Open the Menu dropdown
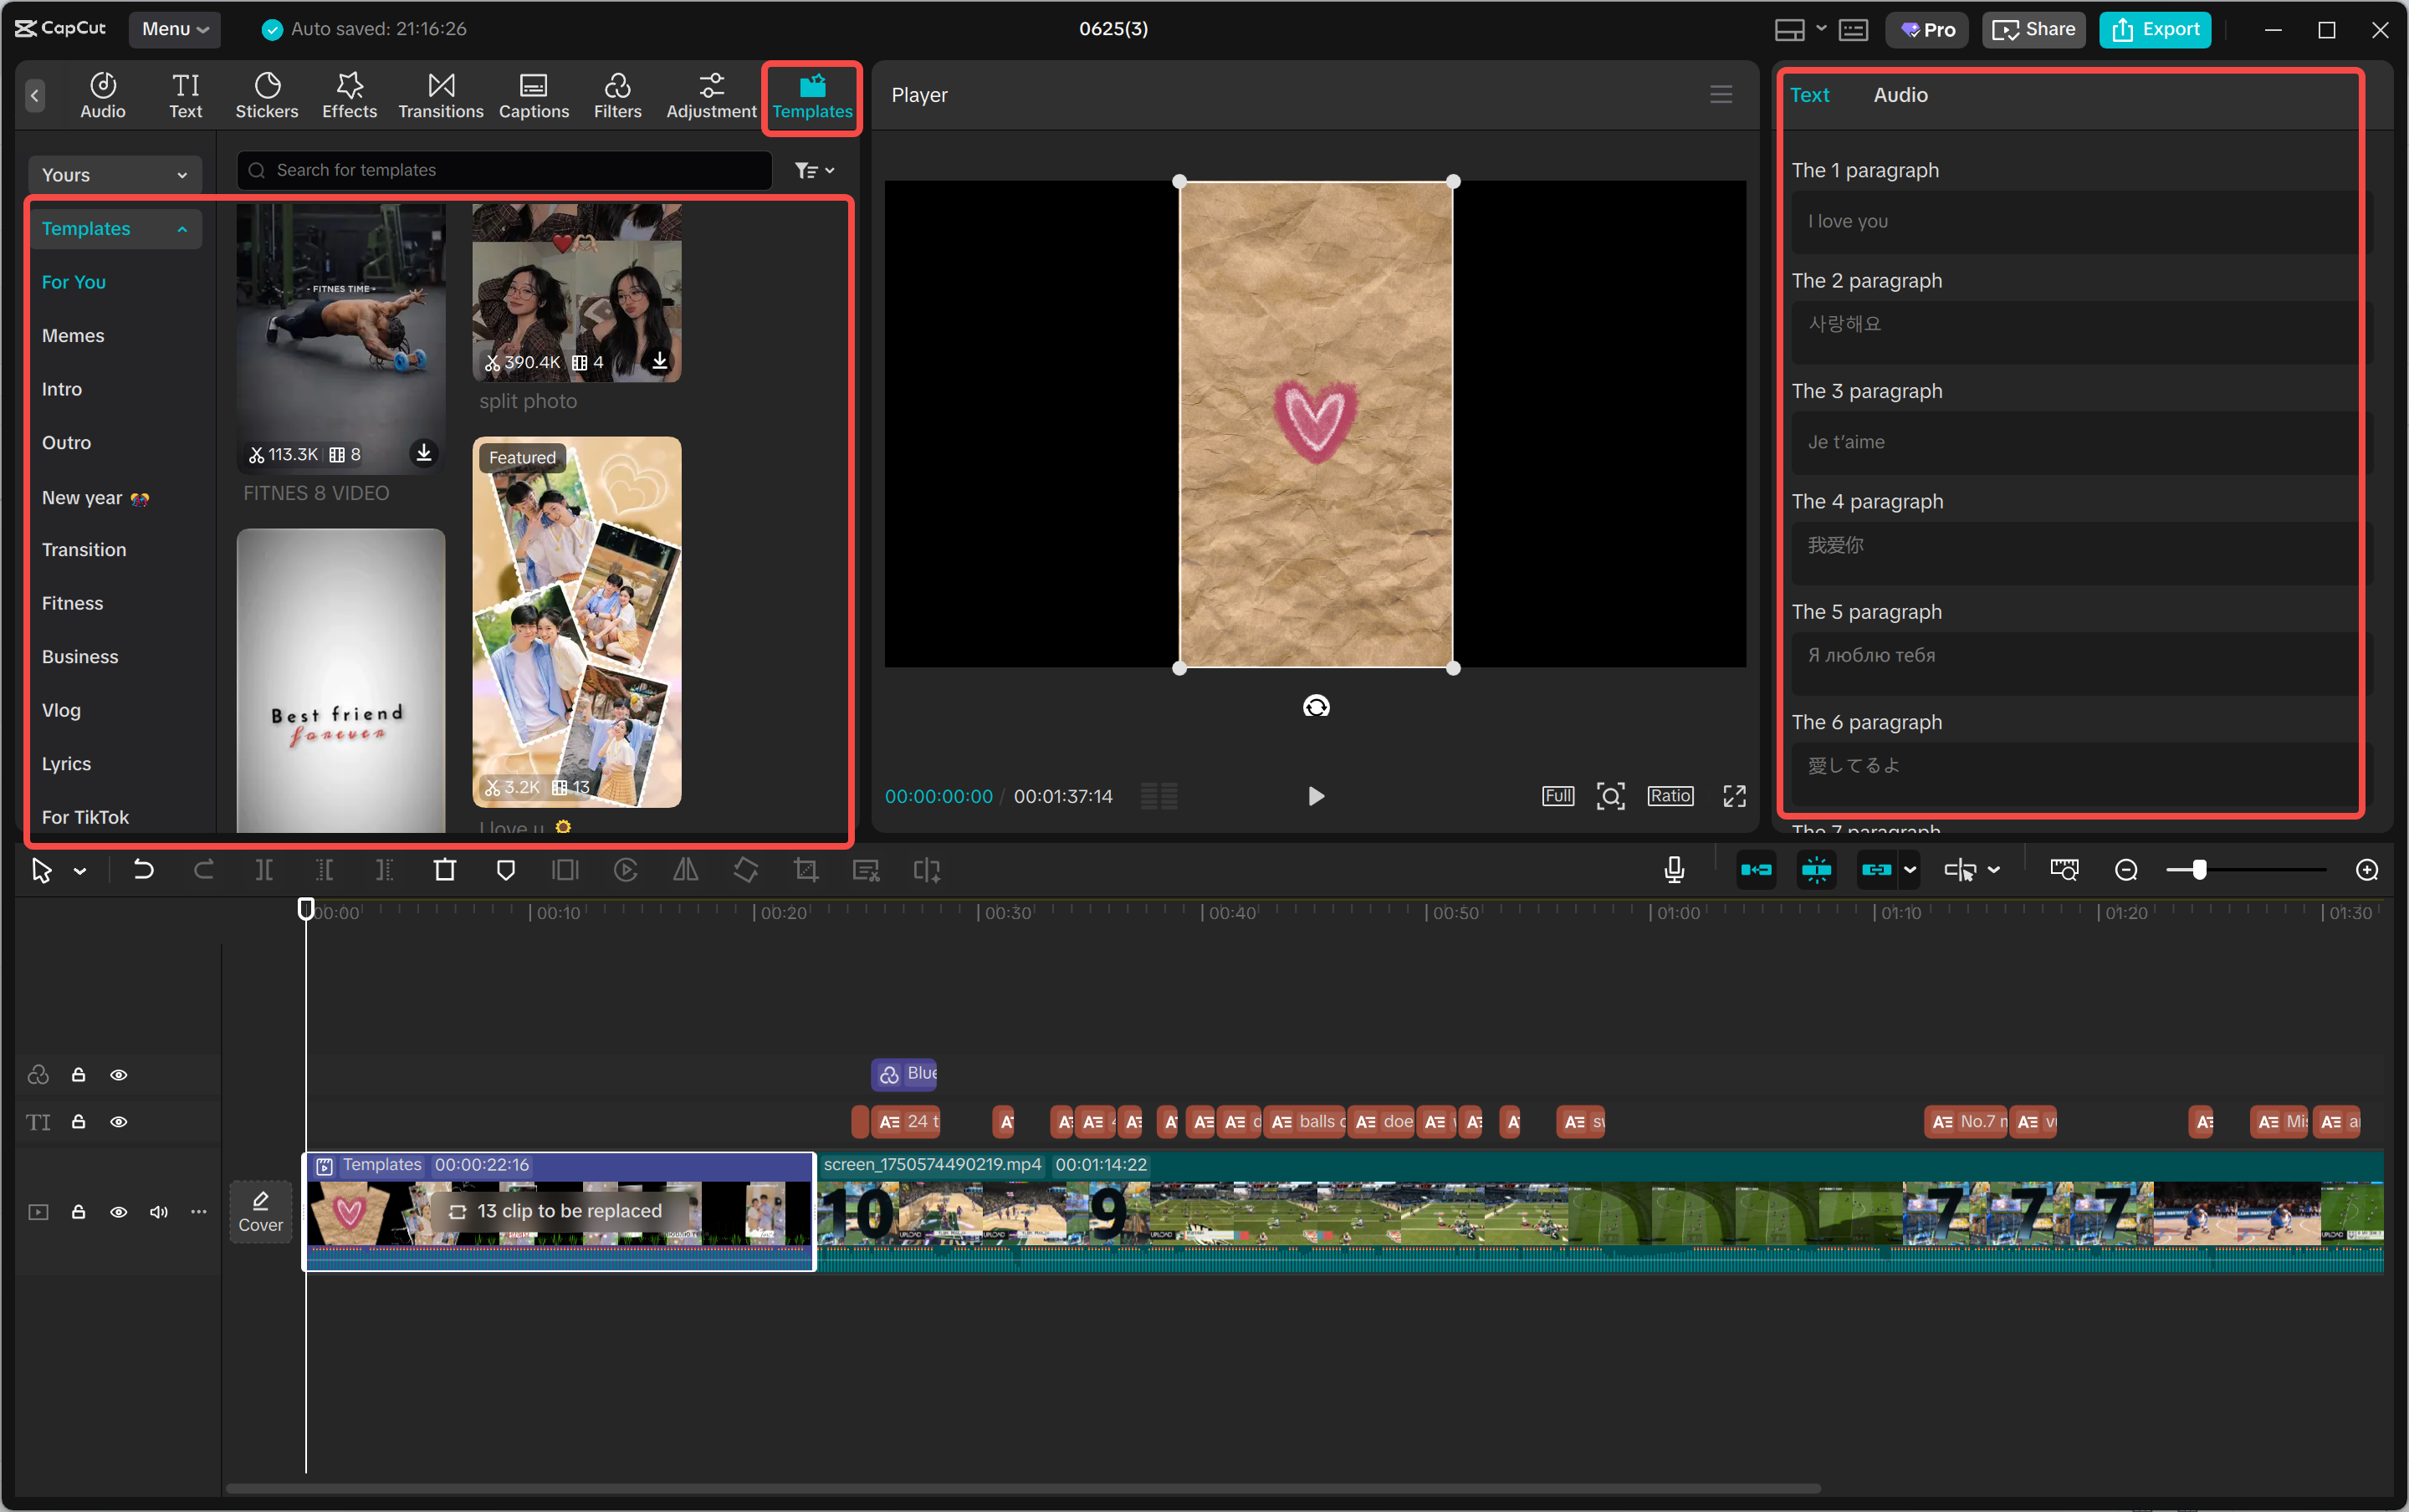The height and width of the screenshot is (1512, 2409). (x=174, y=29)
